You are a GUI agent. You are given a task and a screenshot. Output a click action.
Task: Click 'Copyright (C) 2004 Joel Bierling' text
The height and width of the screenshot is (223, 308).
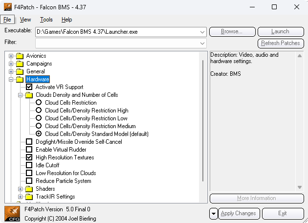click(60, 219)
